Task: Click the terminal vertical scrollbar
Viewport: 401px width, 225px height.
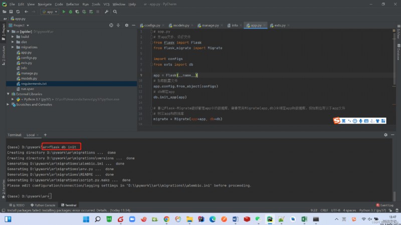Action: click(394, 196)
